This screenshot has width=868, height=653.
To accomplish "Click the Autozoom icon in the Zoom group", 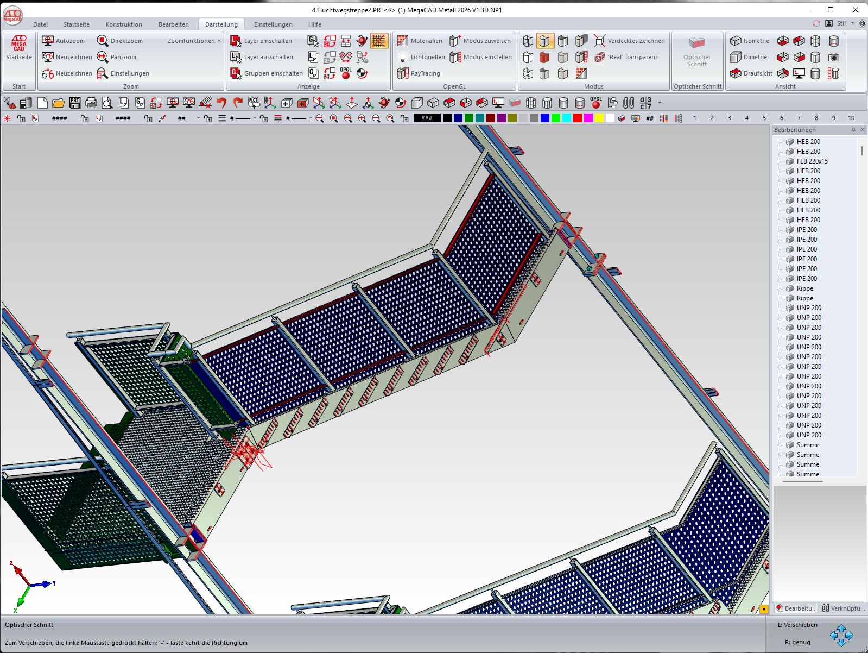I will (x=48, y=41).
